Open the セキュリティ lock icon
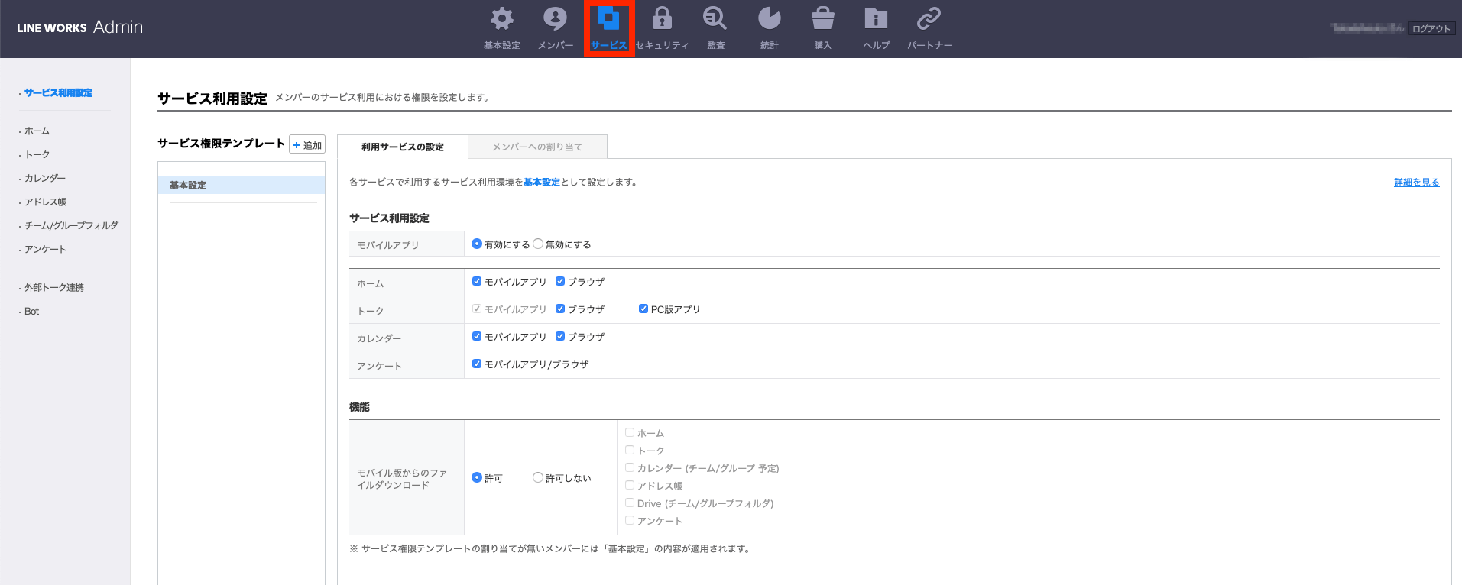 (662, 19)
